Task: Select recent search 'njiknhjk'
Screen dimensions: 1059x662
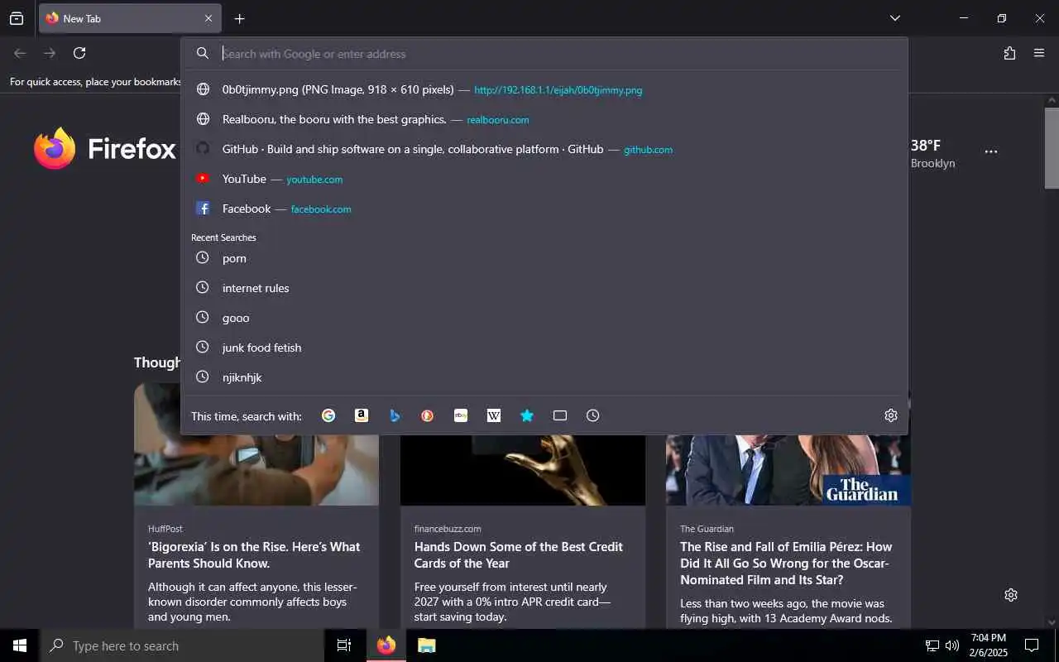Action: click(544, 377)
